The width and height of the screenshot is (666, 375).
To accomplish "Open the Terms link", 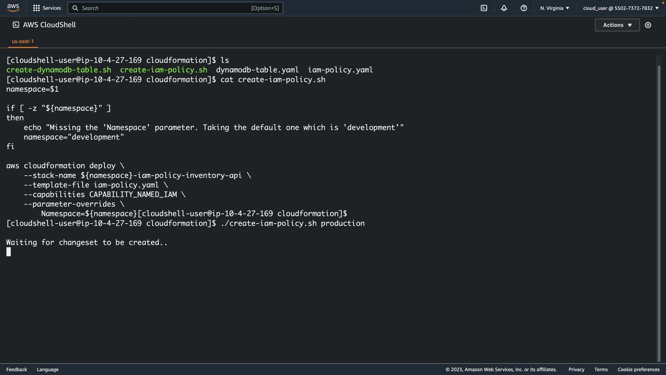I will click(x=601, y=369).
